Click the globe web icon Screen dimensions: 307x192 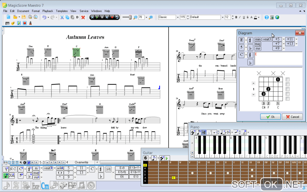point(277,17)
